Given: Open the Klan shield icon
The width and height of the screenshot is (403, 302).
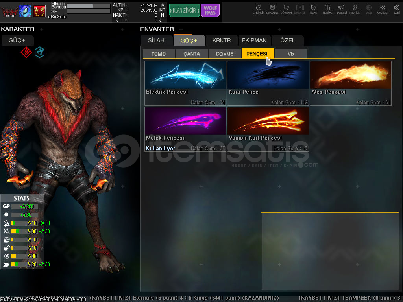Looking at the screenshot, I should [314, 9].
